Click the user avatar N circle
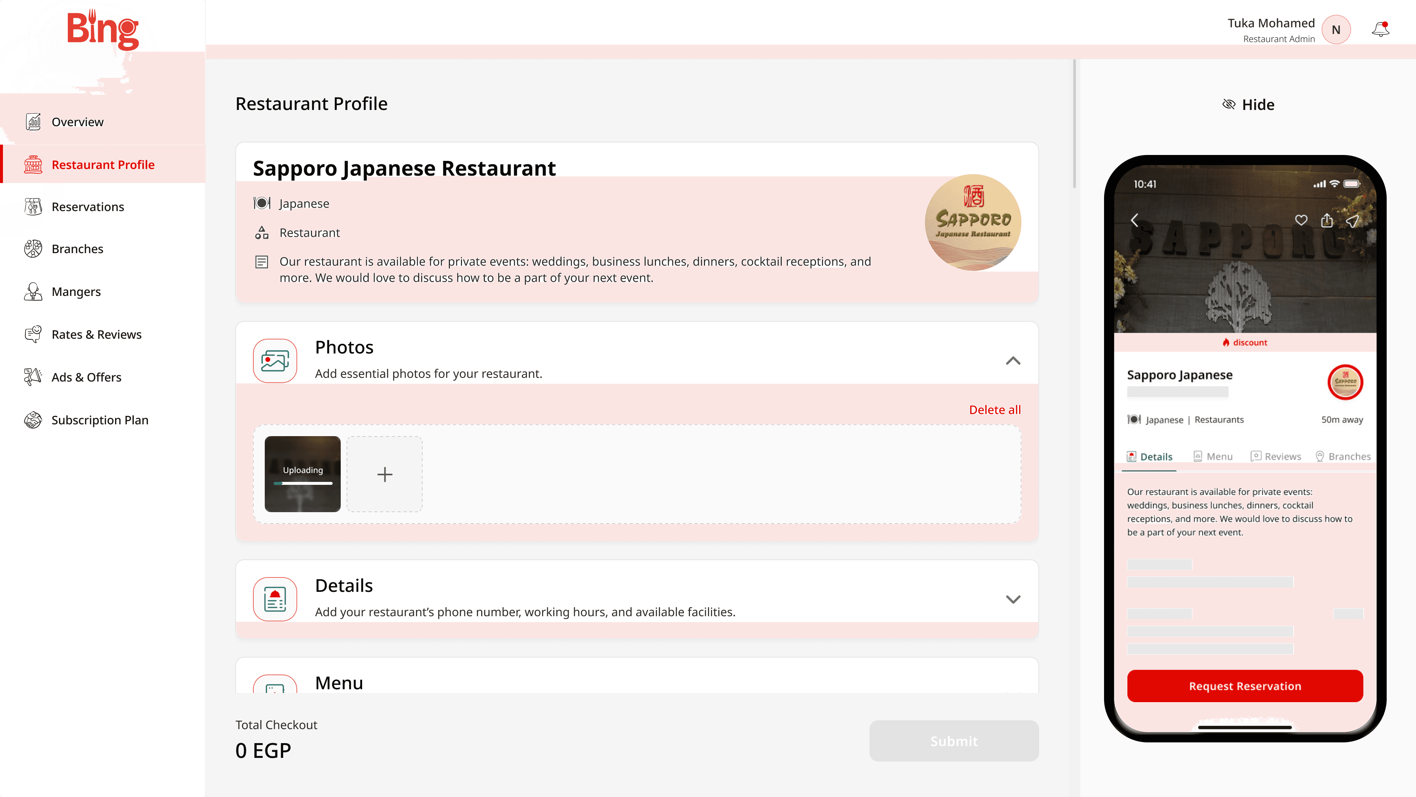The image size is (1416, 797). (x=1336, y=30)
